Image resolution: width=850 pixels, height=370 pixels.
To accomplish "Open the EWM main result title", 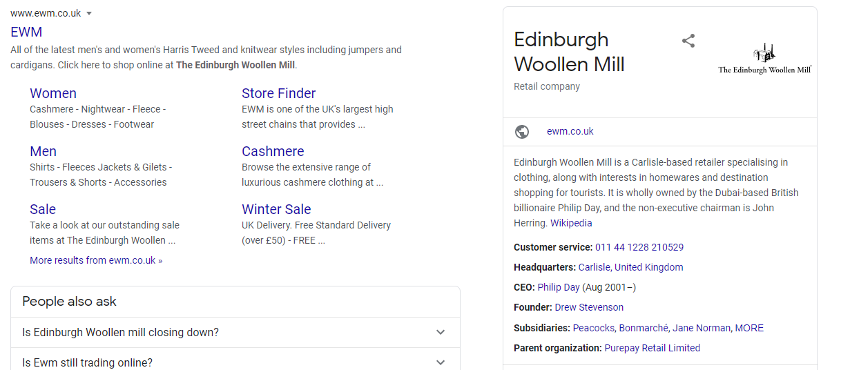I will 26,32.
